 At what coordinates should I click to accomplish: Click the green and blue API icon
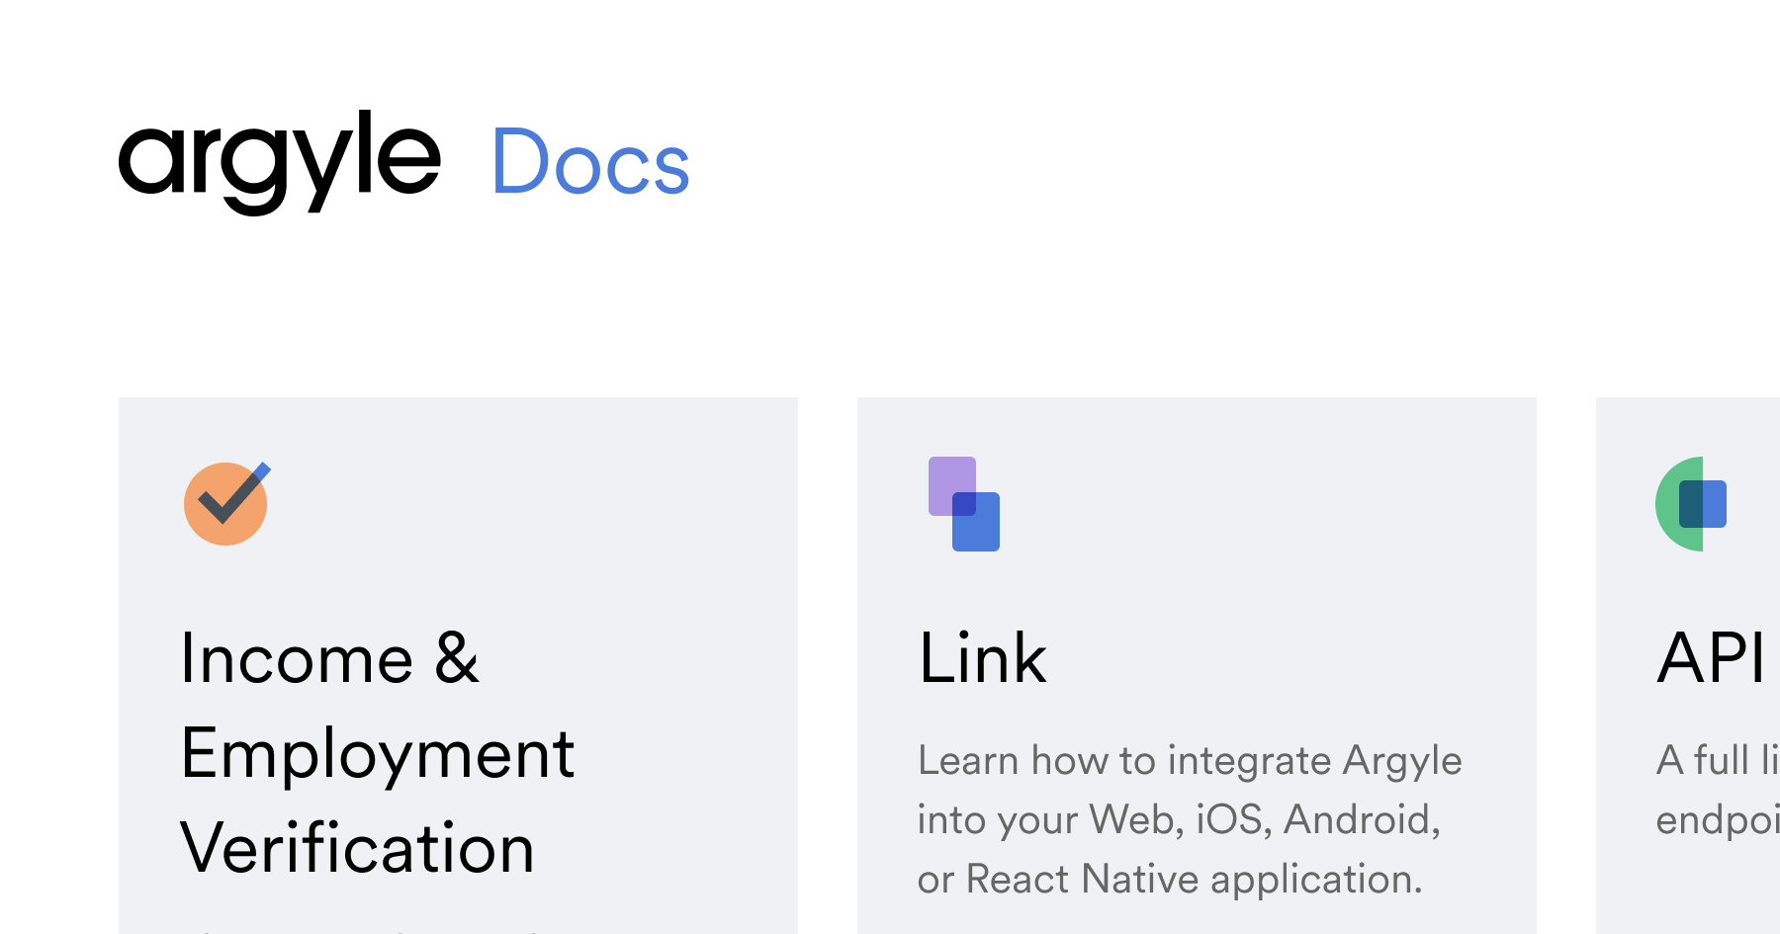(x=1691, y=504)
